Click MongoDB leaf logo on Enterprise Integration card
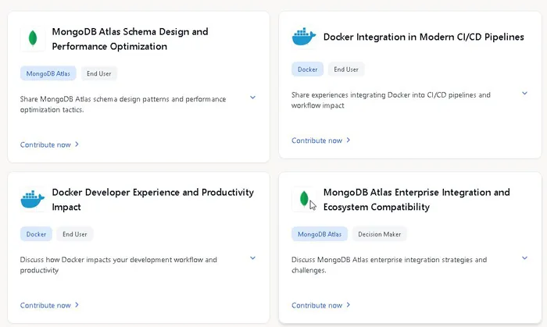Screen dimensions: 547x327 point(303,200)
